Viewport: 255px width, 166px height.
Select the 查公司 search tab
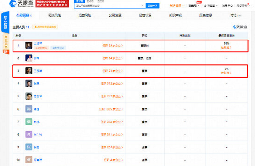click(80, 1)
